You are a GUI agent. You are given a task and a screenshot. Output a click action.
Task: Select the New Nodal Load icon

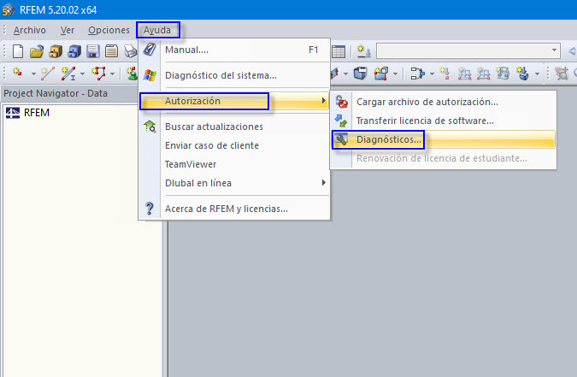tap(445, 73)
